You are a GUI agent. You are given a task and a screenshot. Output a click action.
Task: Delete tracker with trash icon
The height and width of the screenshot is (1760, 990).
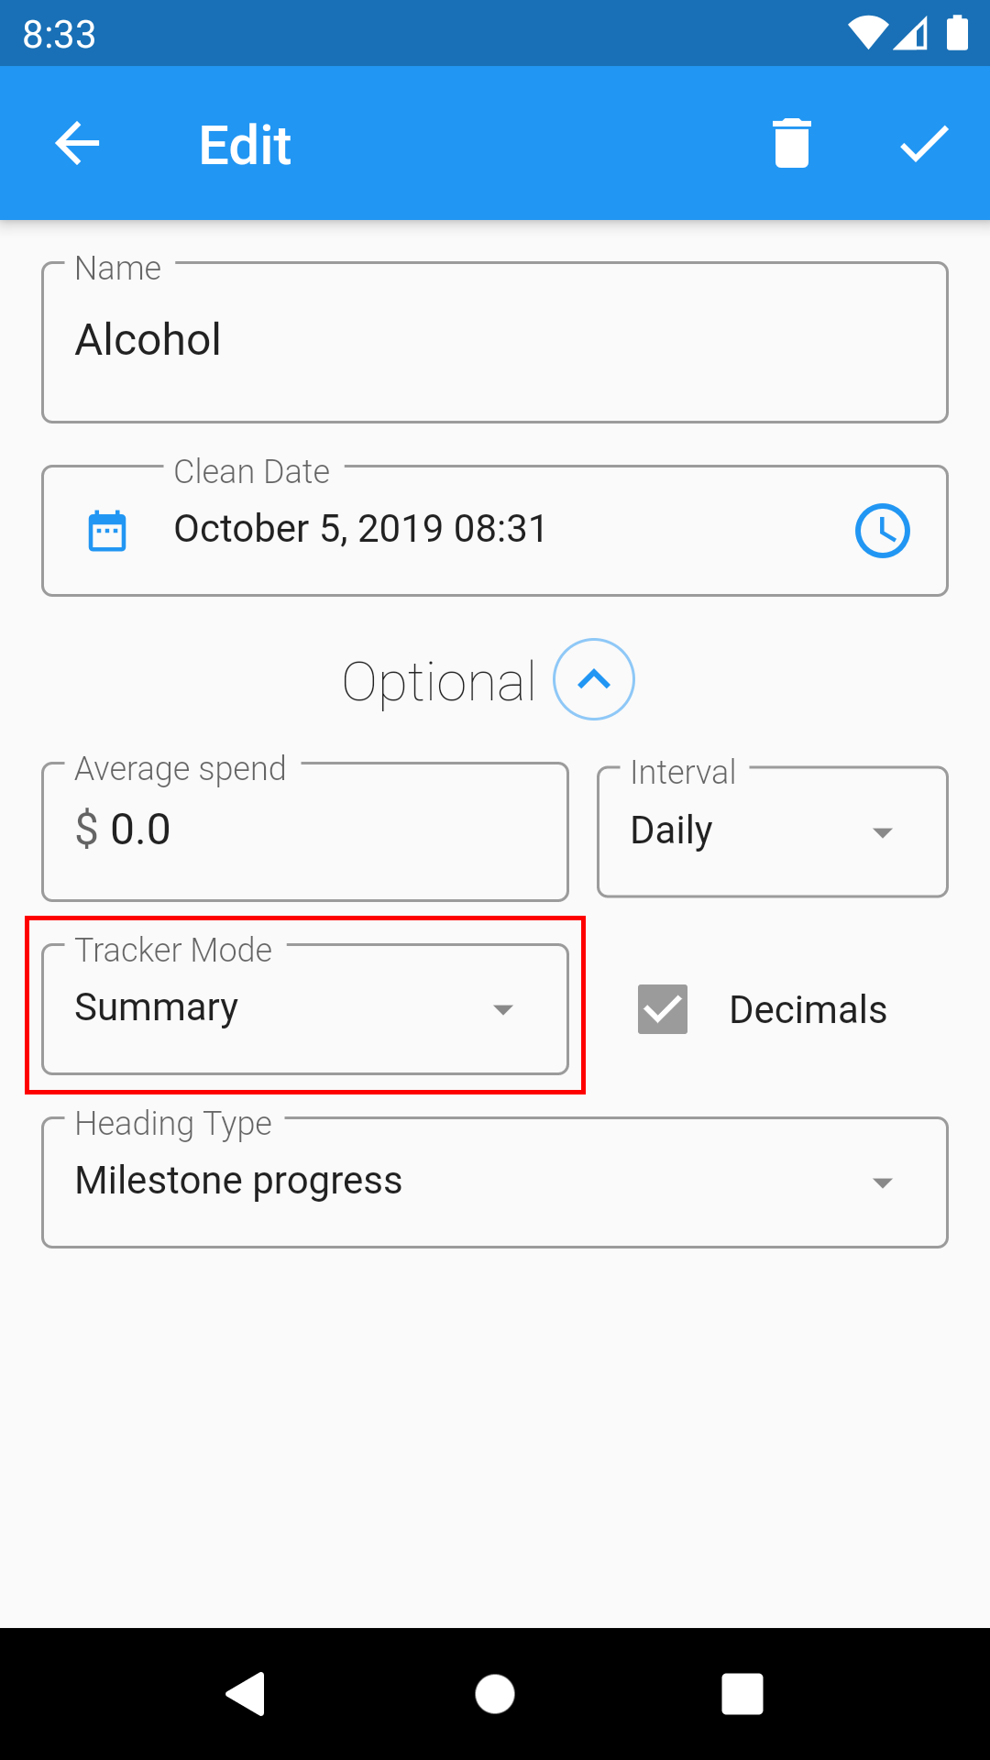point(792,144)
